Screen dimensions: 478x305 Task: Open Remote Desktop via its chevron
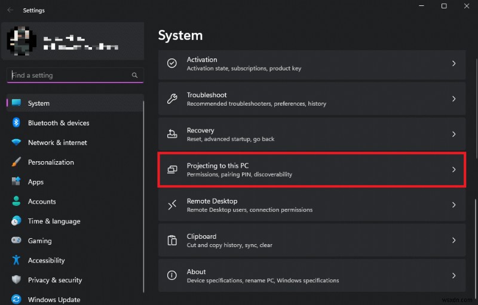point(454,205)
